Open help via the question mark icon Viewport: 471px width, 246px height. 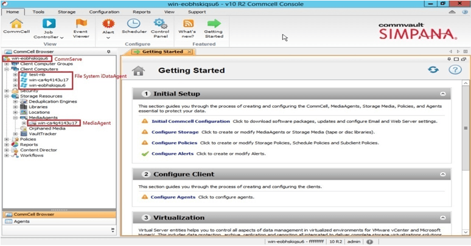(454, 70)
